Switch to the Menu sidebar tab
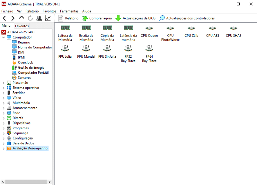The image size is (257, 185). click(x=6, y=26)
